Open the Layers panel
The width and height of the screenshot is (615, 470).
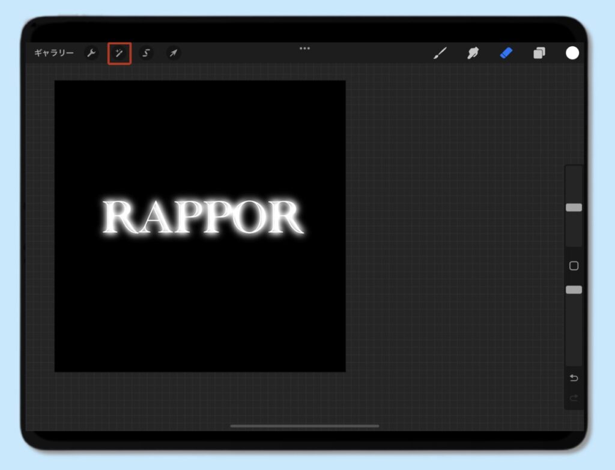tap(539, 53)
